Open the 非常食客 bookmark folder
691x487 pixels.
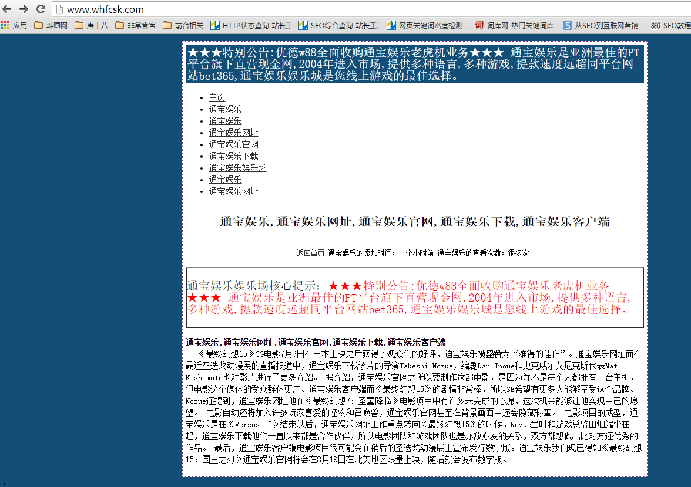click(x=135, y=25)
